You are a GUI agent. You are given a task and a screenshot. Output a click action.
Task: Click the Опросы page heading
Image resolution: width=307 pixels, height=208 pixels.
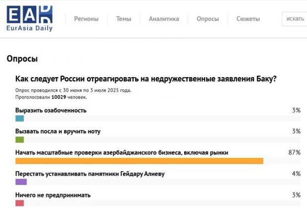[x=22, y=59]
